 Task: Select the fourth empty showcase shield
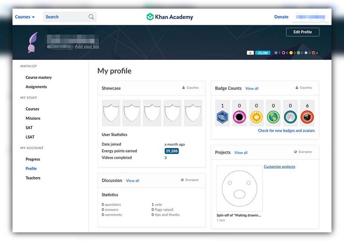tap(172, 113)
